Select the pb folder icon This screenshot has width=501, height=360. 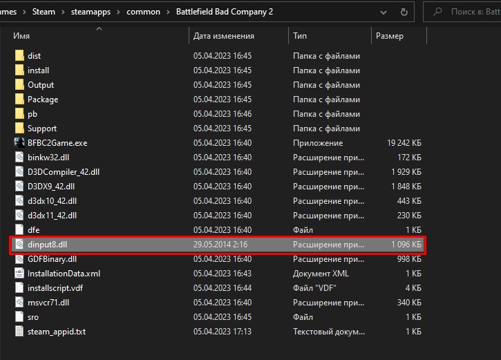19,114
